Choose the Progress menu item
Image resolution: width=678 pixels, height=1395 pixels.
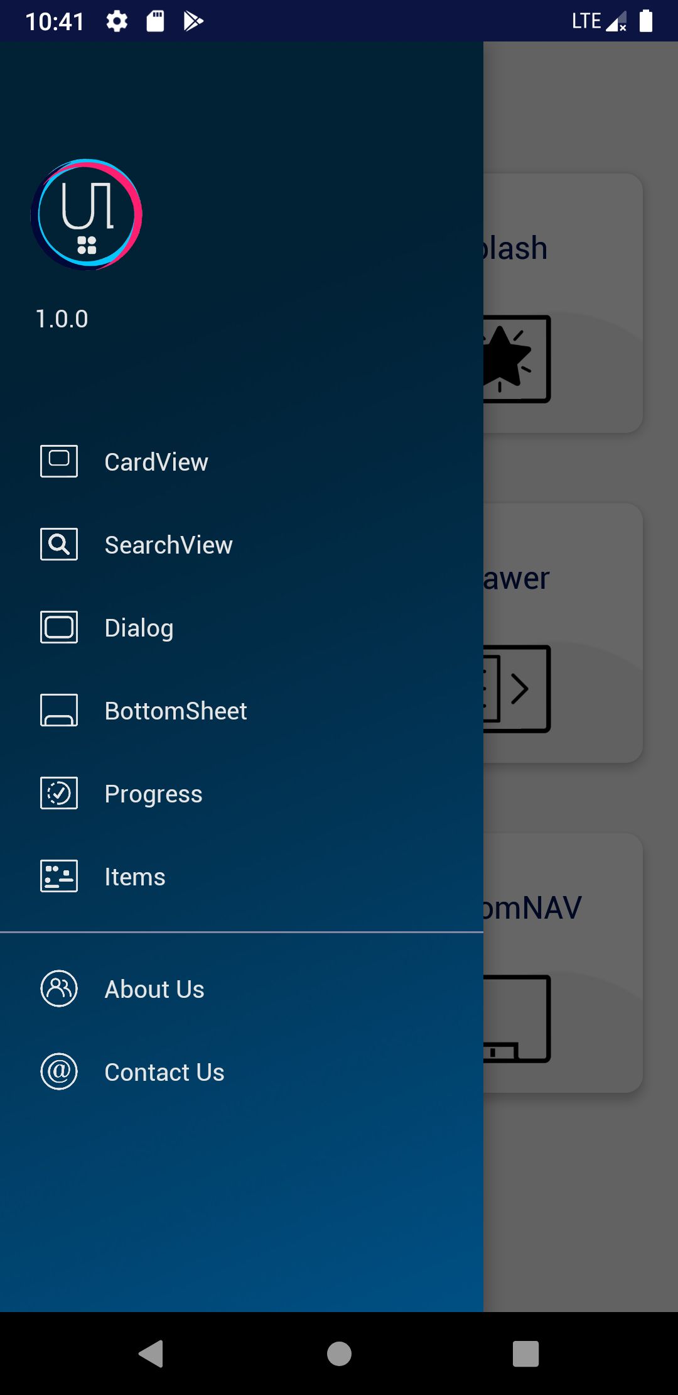point(242,794)
